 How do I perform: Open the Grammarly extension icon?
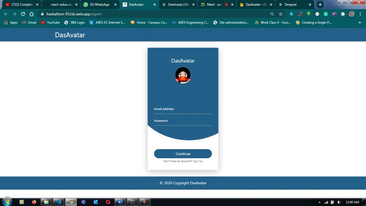coord(326,14)
